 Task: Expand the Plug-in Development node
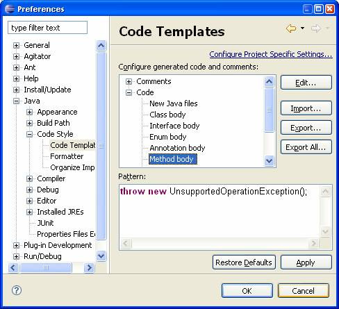[x=16, y=245]
